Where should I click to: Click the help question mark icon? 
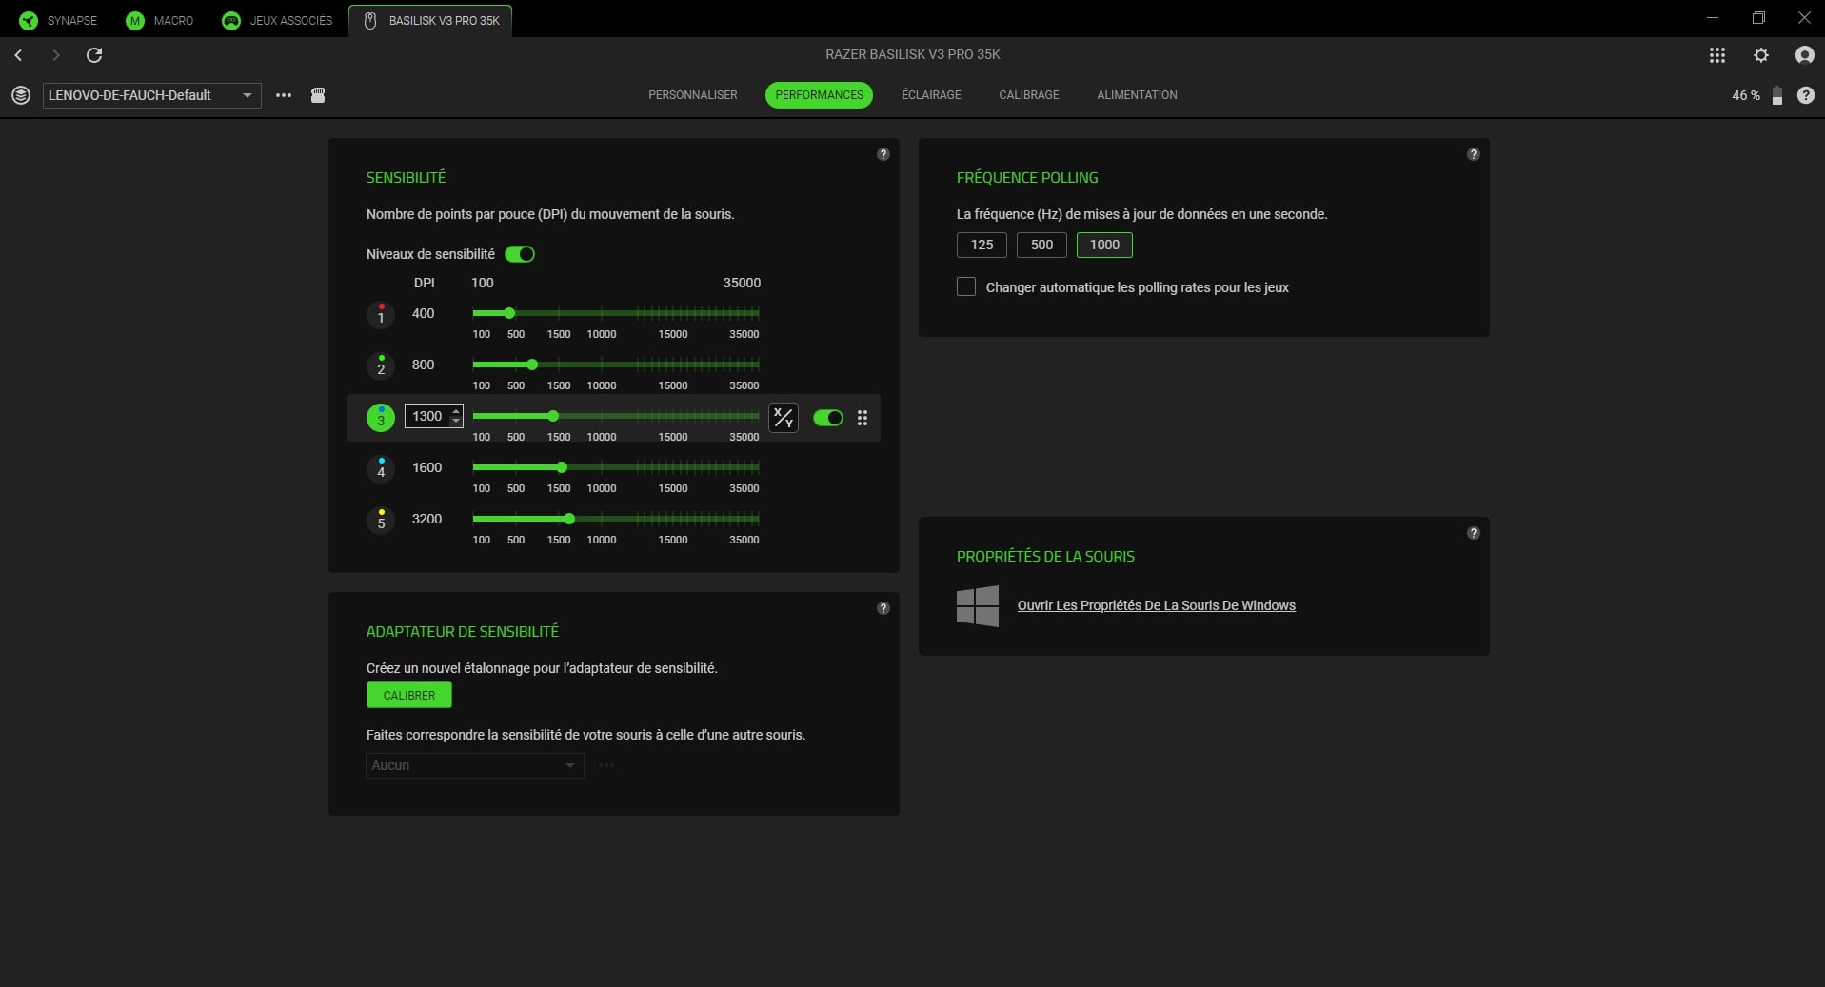1807,95
